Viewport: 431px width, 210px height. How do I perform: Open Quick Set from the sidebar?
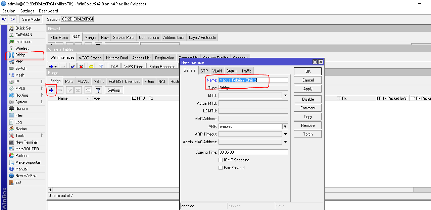23,28
